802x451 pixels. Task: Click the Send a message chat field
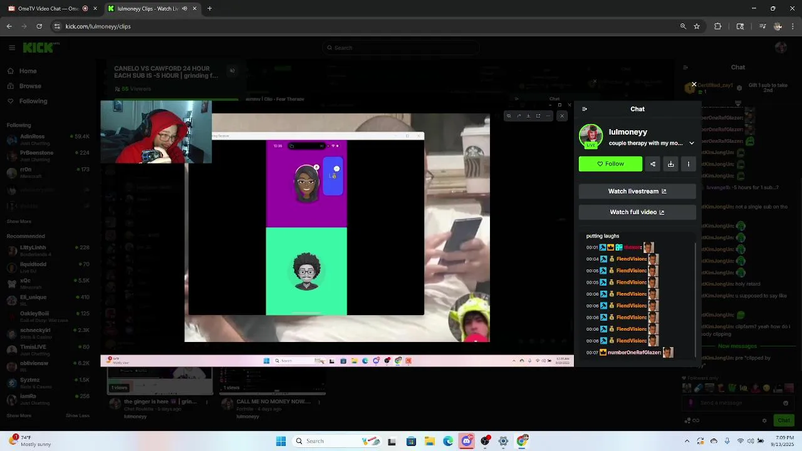(x=739, y=403)
